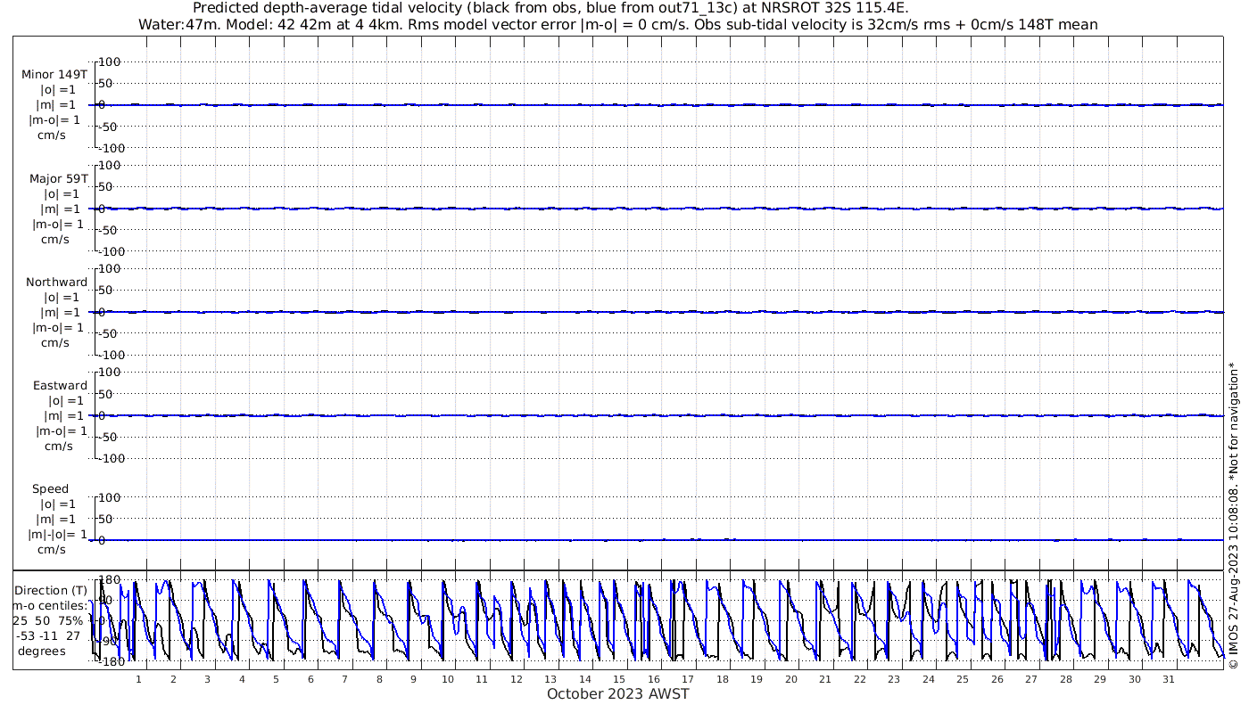Click date label '30' on the x-axis

click(1135, 679)
